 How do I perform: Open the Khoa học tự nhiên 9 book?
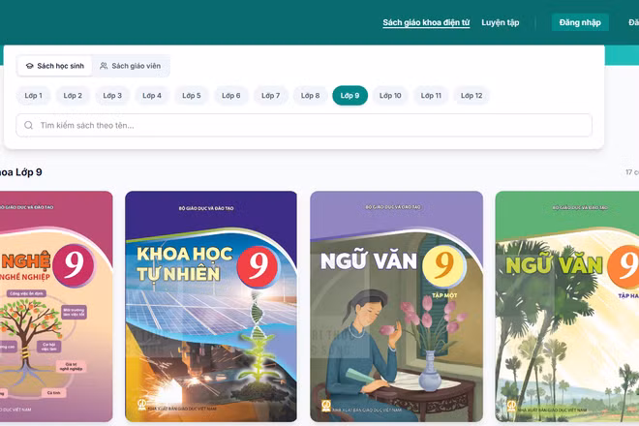click(211, 307)
